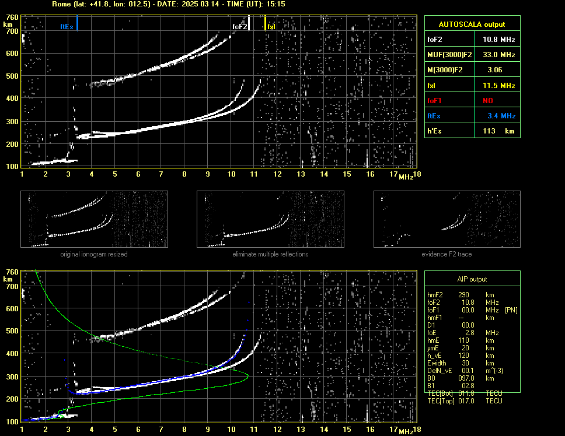Select the D1 00.0 row in AIP output
565x436 pixels.
point(451,325)
